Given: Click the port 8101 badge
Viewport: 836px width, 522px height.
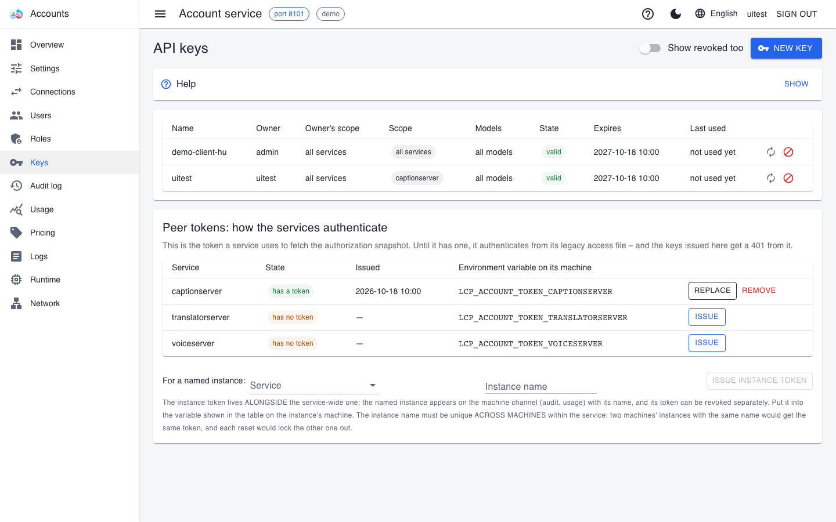Looking at the screenshot, I should (289, 14).
